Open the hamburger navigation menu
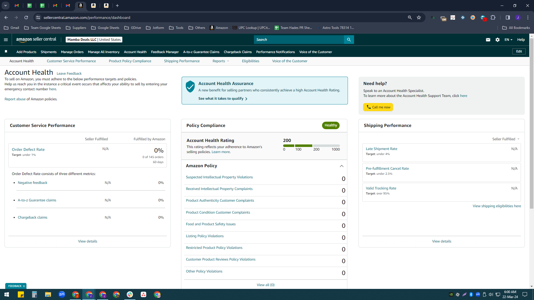 point(6,40)
